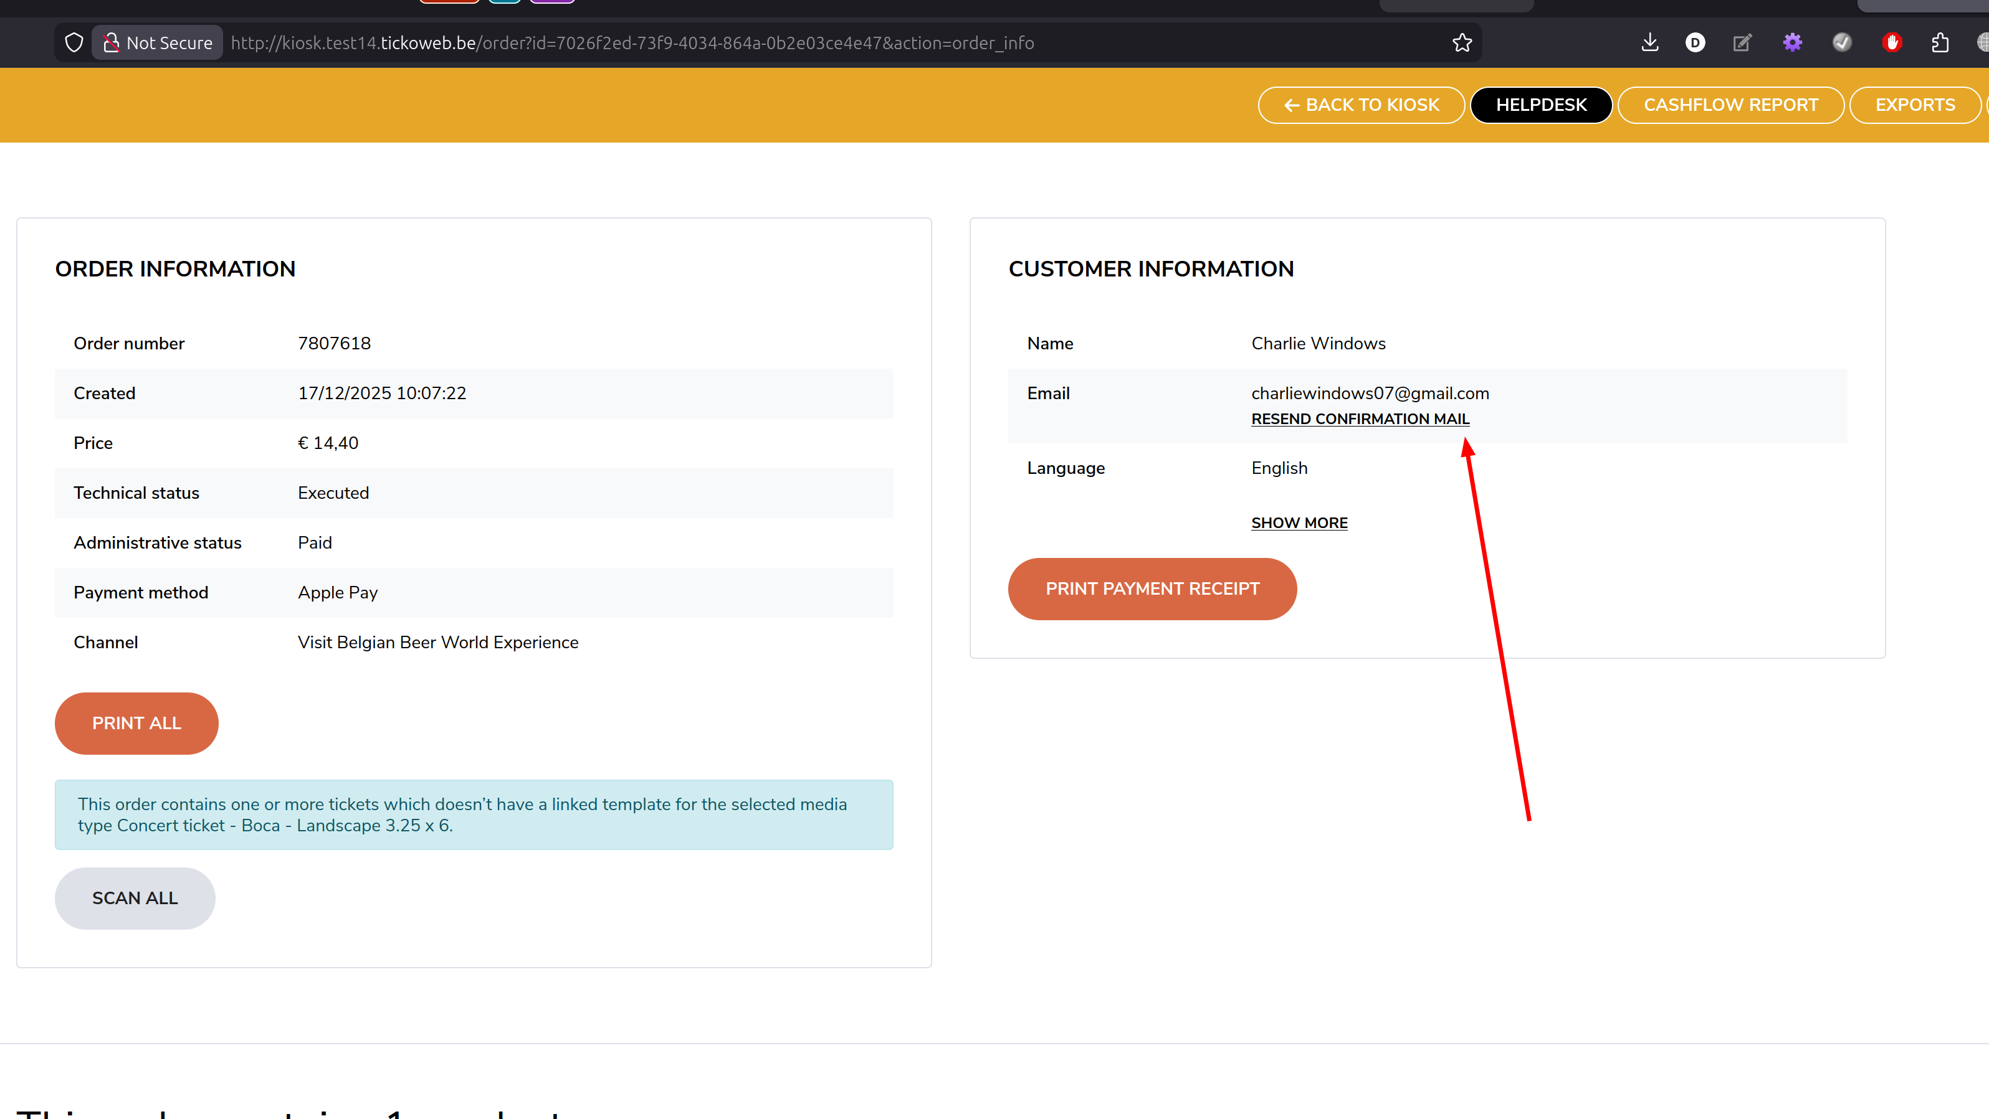This screenshot has height=1119, width=1989.
Task: Click the white circular D extension icon
Action: coord(1695,42)
